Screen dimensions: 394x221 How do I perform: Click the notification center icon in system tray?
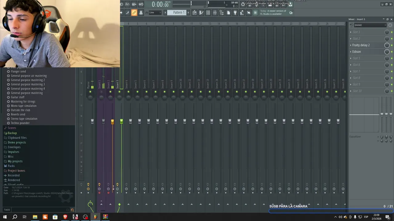point(388,217)
